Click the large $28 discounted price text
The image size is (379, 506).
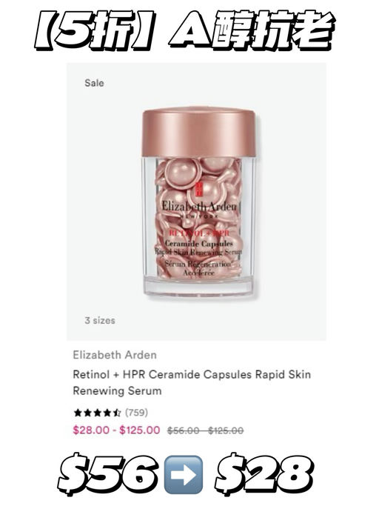tap(264, 476)
